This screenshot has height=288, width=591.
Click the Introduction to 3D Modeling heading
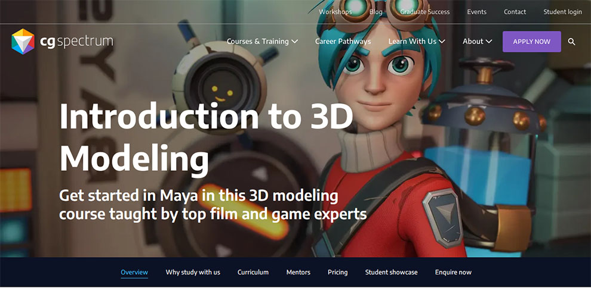(206, 137)
